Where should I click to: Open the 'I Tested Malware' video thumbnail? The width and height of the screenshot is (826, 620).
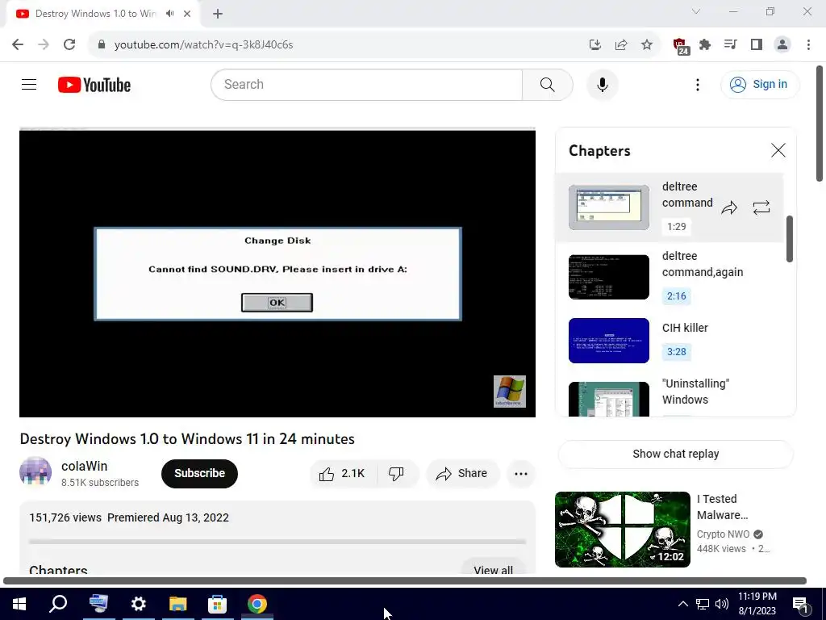click(622, 530)
